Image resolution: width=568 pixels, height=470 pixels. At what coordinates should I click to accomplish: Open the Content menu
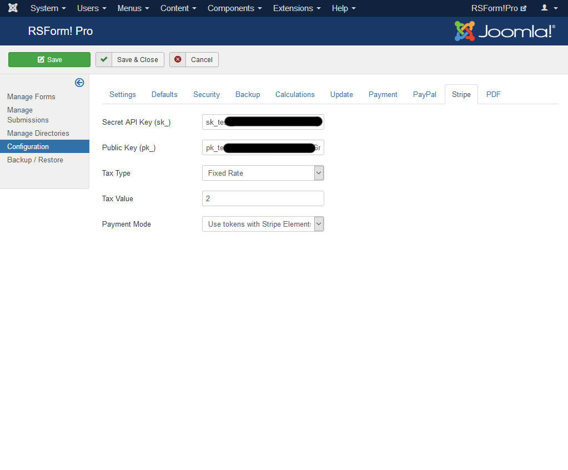point(178,8)
